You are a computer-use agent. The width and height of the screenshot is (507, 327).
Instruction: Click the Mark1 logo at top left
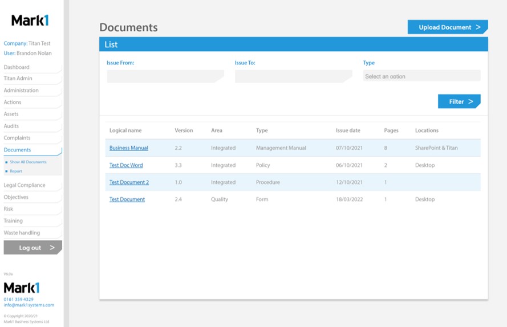coord(30,21)
